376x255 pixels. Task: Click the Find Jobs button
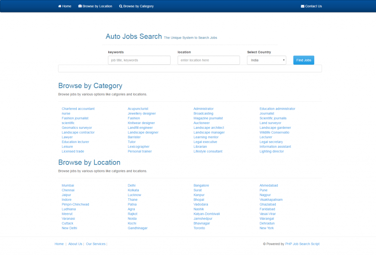[x=304, y=60]
